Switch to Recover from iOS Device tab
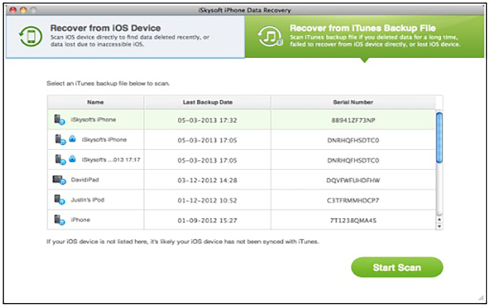Viewport: 489px width, 305px height. (125, 37)
